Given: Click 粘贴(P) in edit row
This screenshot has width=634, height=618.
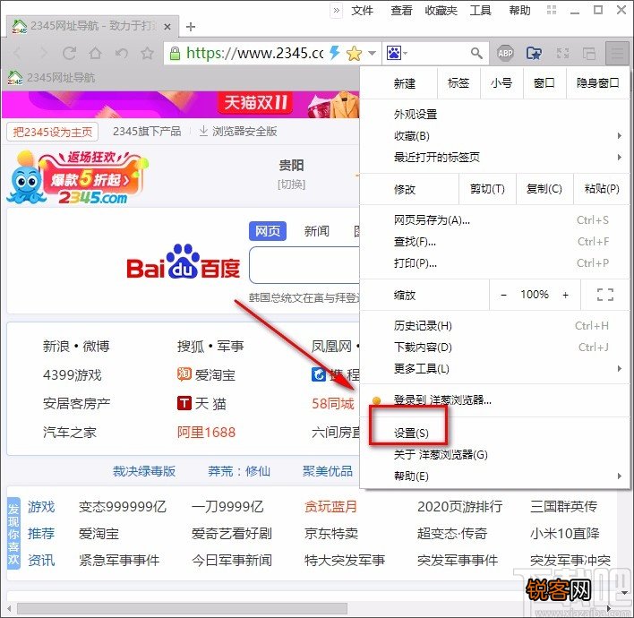Looking at the screenshot, I should click(602, 189).
